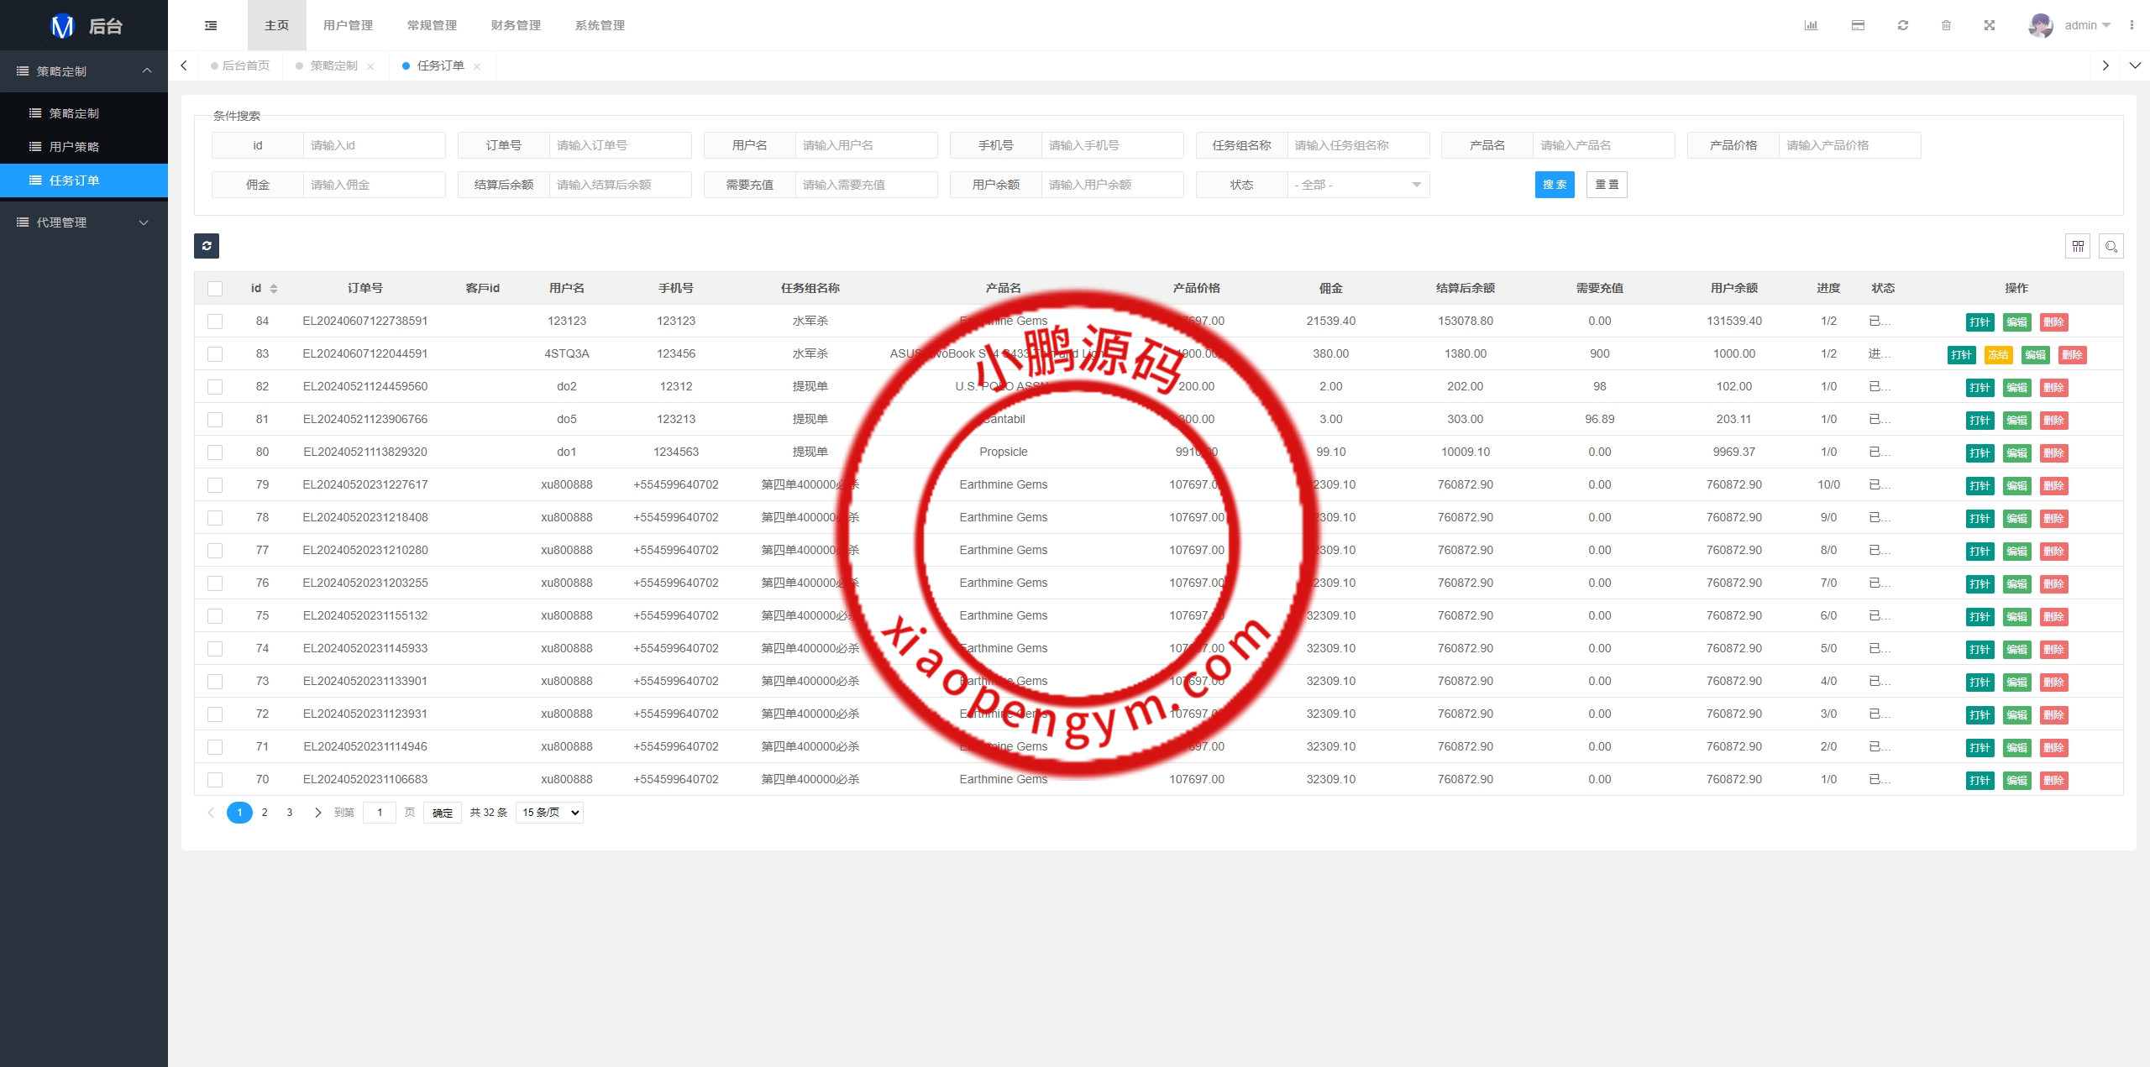The height and width of the screenshot is (1067, 2150).
Task: Click the yellow 冻结 button for order 83
Action: pos(1998,354)
